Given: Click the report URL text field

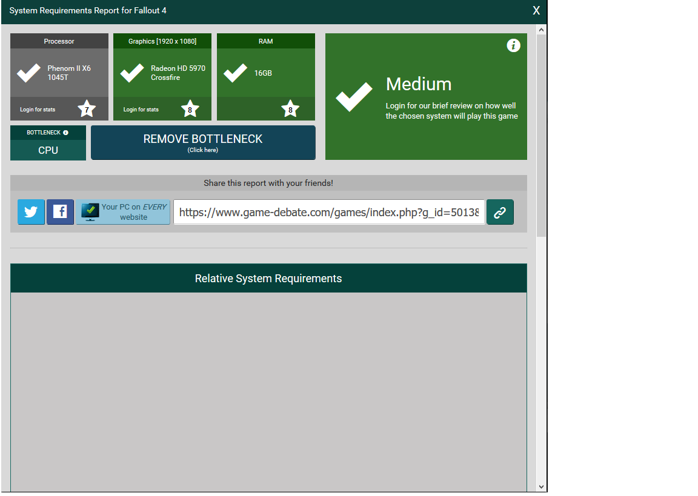Looking at the screenshot, I should [x=329, y=212].
